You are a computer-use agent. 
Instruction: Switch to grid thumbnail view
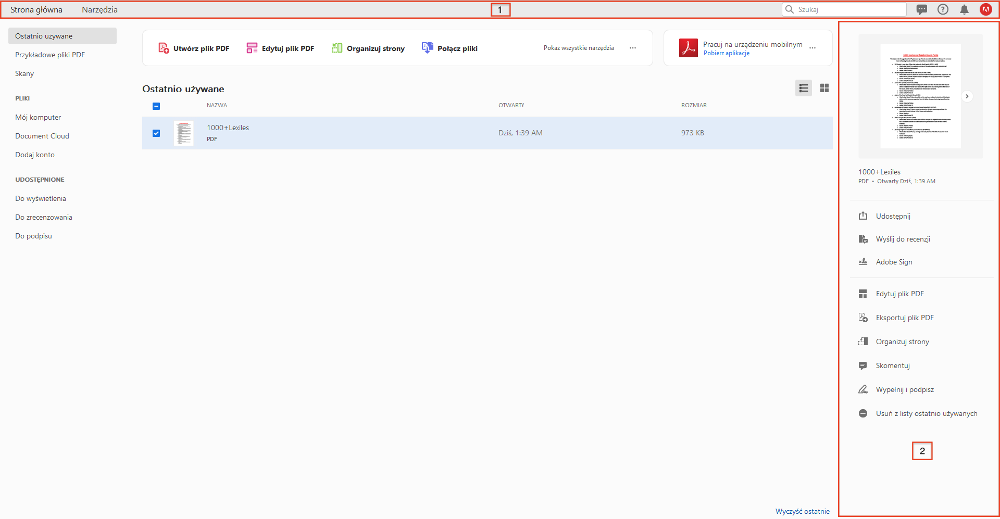824,88
